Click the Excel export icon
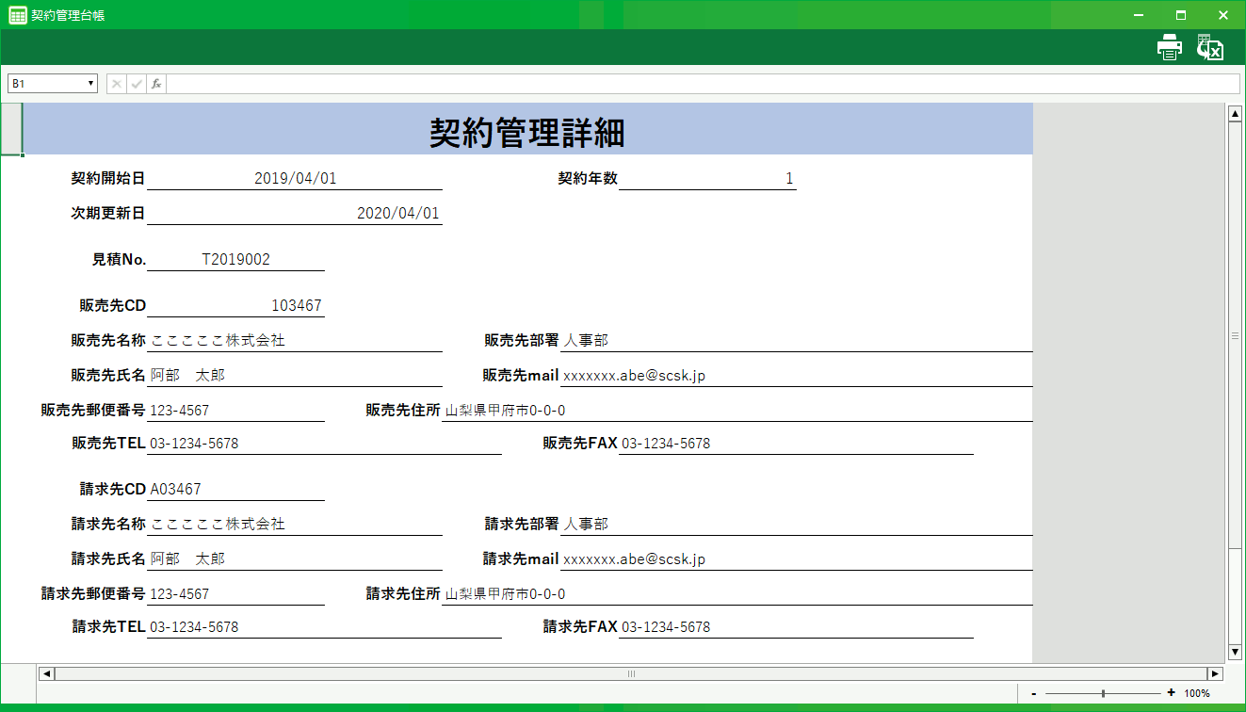Image resolution: width=1246 pixels, height=712 pixels. pos(1209,48)
